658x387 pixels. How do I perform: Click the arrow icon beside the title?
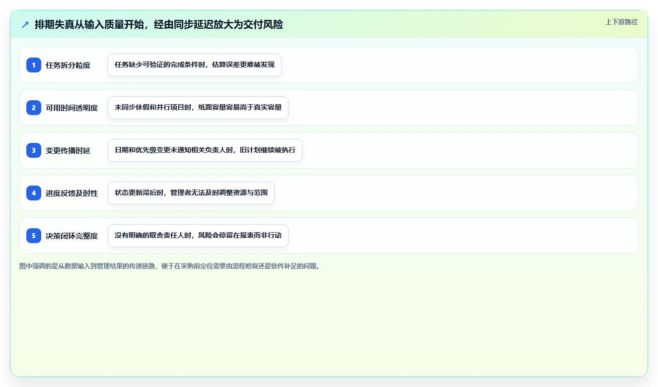[x=25, y=24]
